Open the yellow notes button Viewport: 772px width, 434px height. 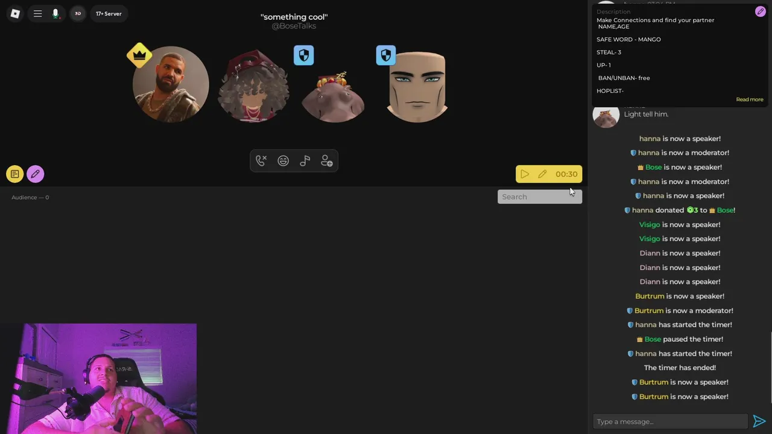(15, 174)
